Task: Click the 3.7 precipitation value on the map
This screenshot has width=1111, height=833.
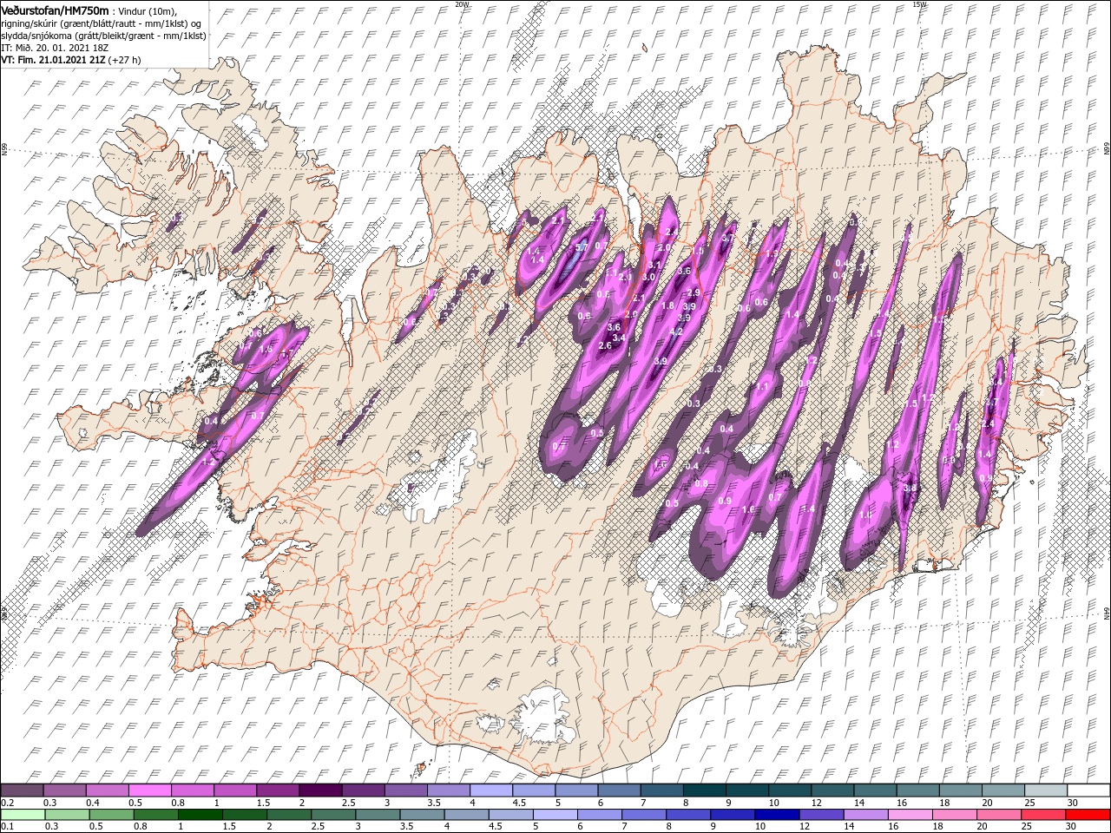Action: (x=728, y=239)
